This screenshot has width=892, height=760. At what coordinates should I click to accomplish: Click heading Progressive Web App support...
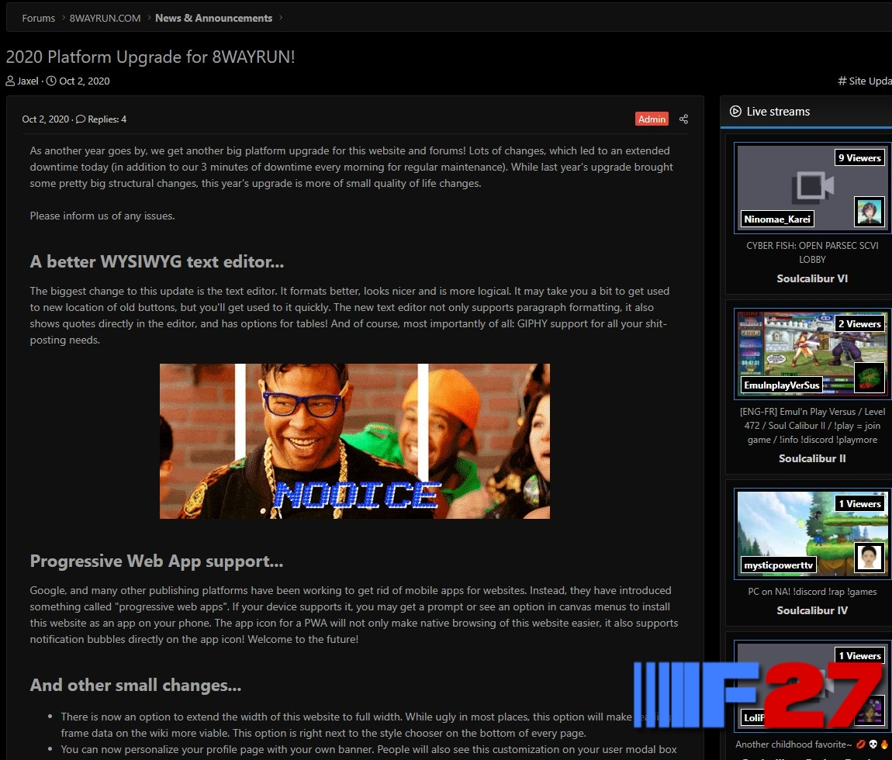157,561
